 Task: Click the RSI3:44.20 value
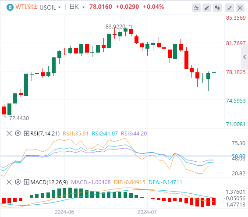tap(134, 134)
